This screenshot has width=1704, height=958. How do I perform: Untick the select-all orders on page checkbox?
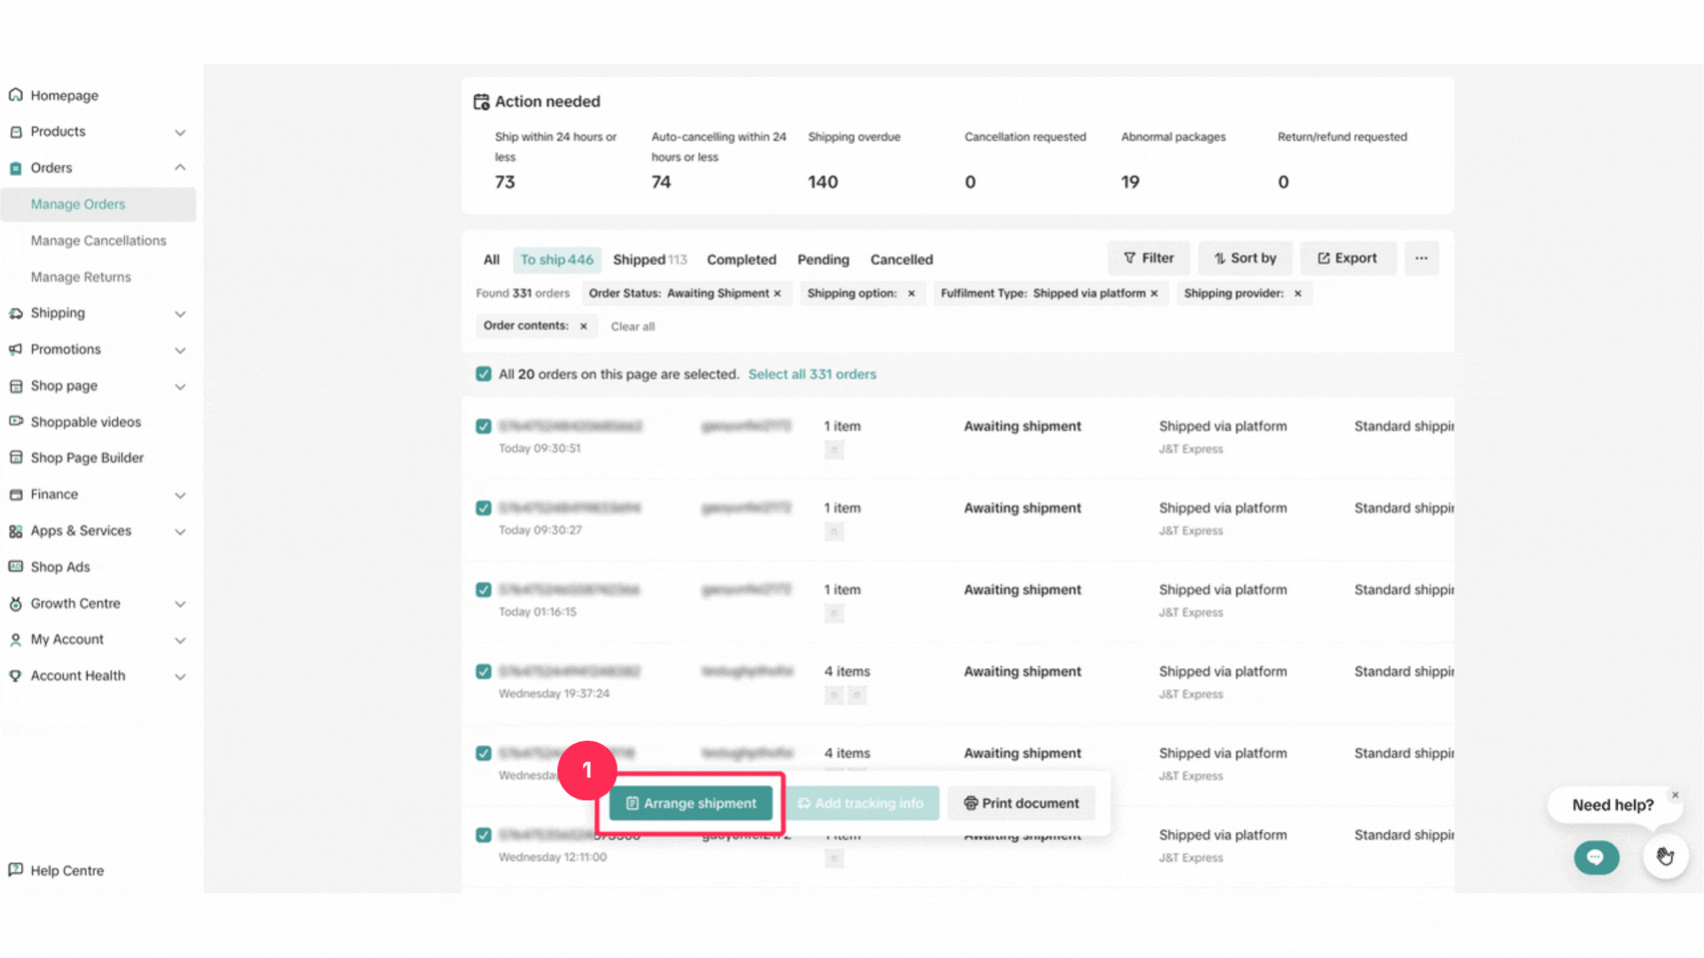(484, 374)
